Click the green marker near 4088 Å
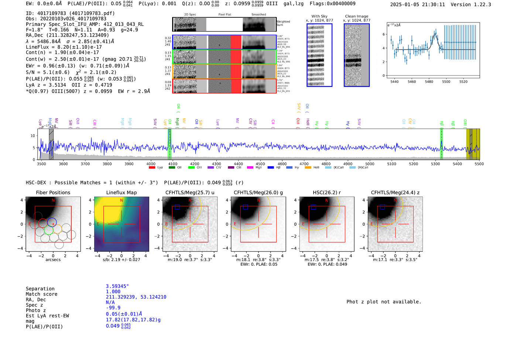 point(170,144)
